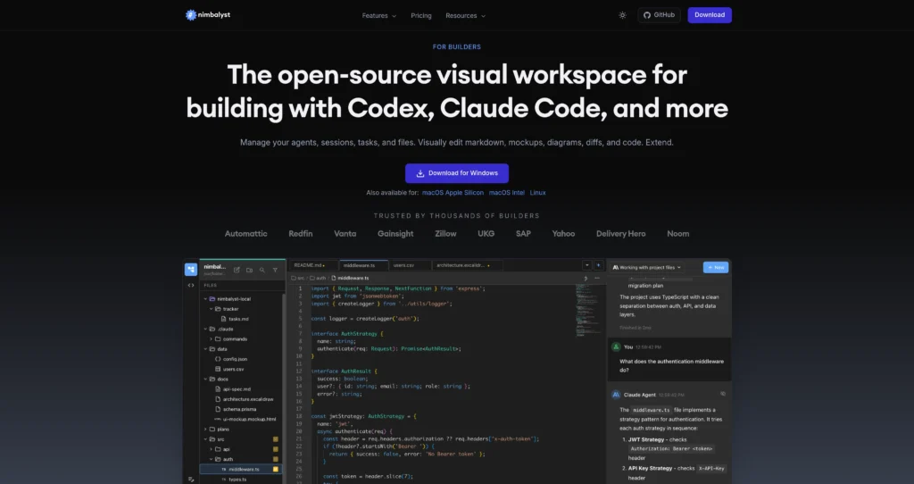Collapse the tracker folder
The width and height of the screenshot is (914, 484).
pos(211,309)
